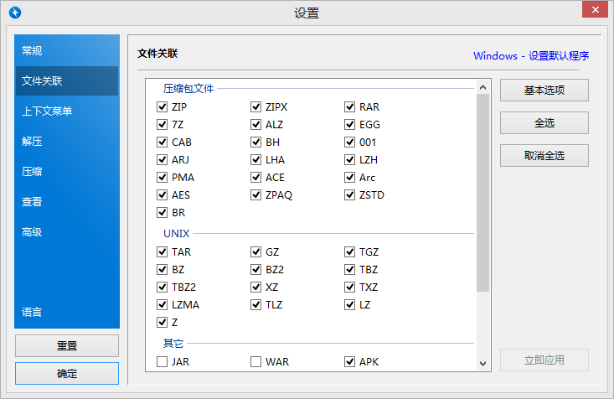Screen dimensions: 614x399
Task: Toggle the Z format checkbox
Action: click(163, 322)
